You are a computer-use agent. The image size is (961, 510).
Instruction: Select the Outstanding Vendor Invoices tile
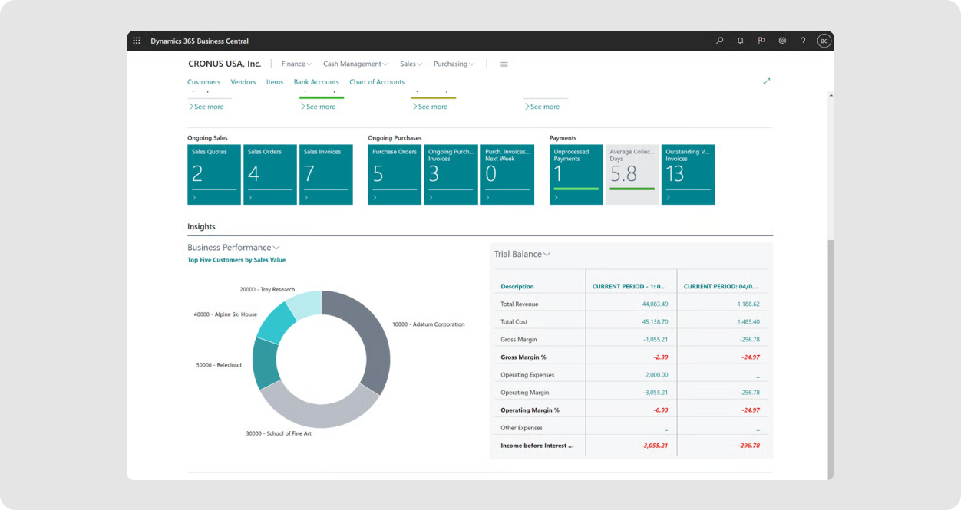click(x=688, y=174)
